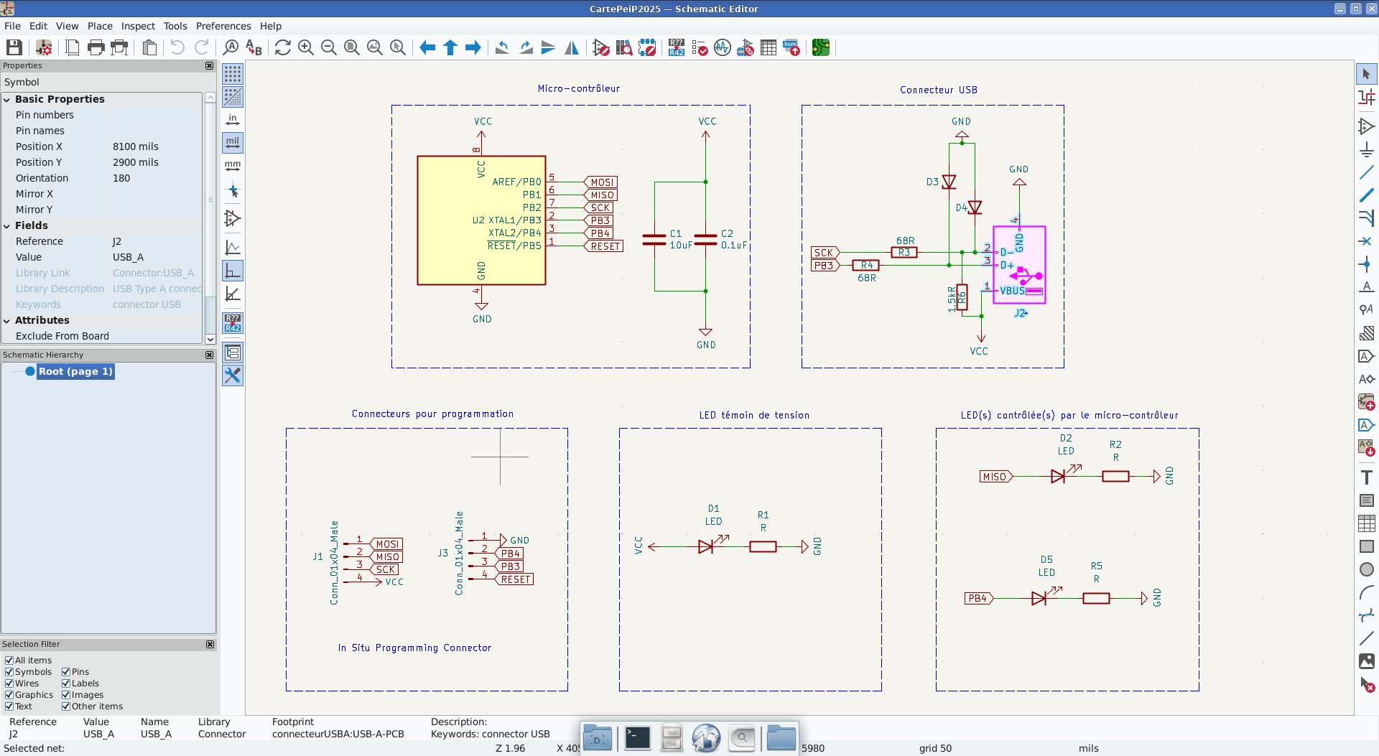Click the Find and Replace icon
Viewport: 1379px width, 756px height.
click(x=254, y=48)
